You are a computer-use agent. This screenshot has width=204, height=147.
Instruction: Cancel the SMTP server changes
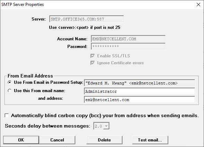[x=57, y=140]
